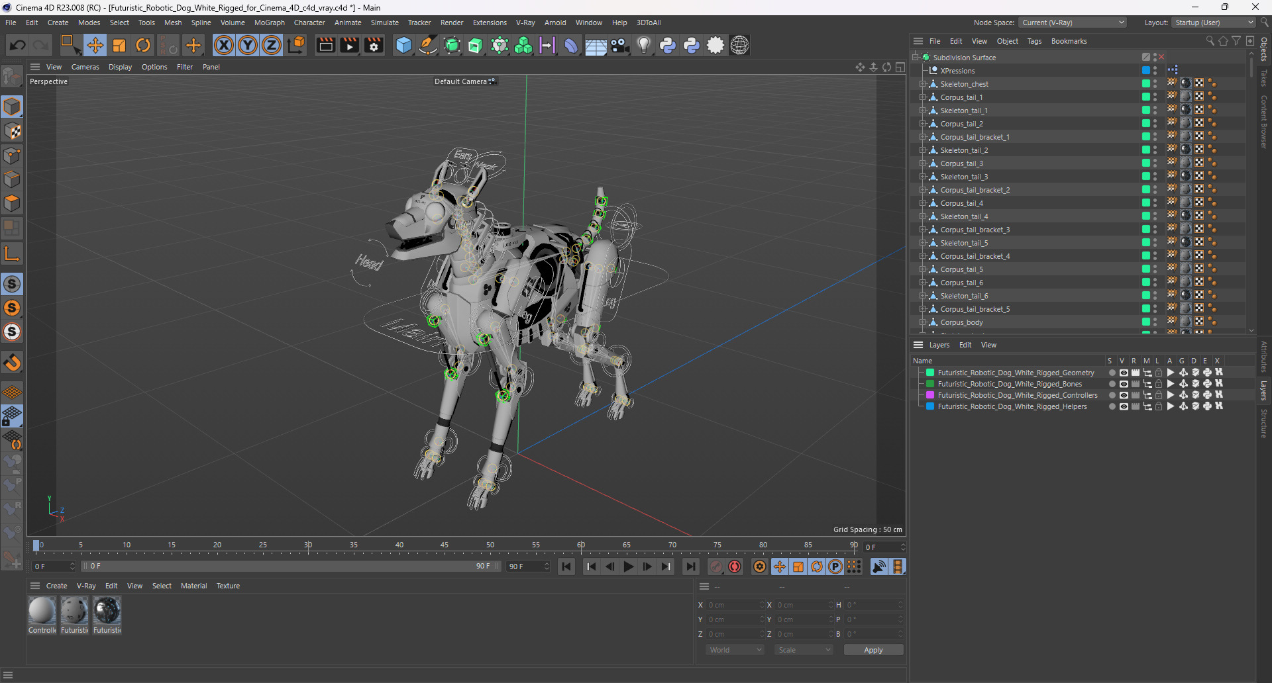1272x683 pixels.
Task: Toggle X axis lock
Action: [x=224, y=45]
